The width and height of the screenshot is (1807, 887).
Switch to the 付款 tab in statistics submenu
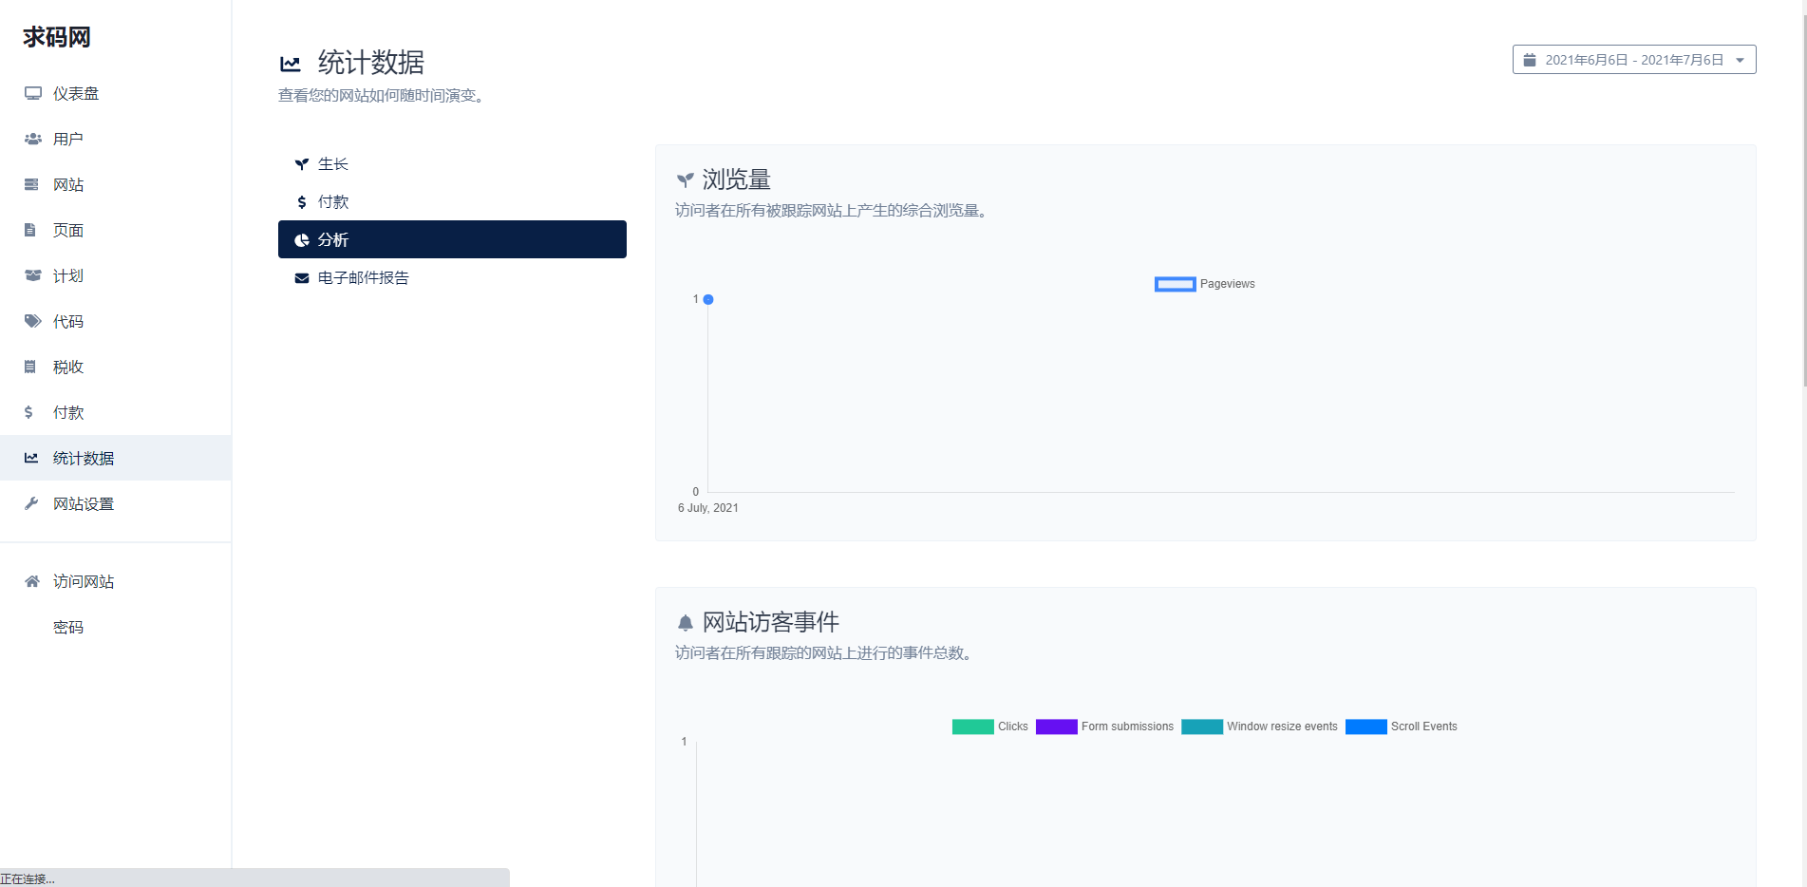(x=452, y=202)
